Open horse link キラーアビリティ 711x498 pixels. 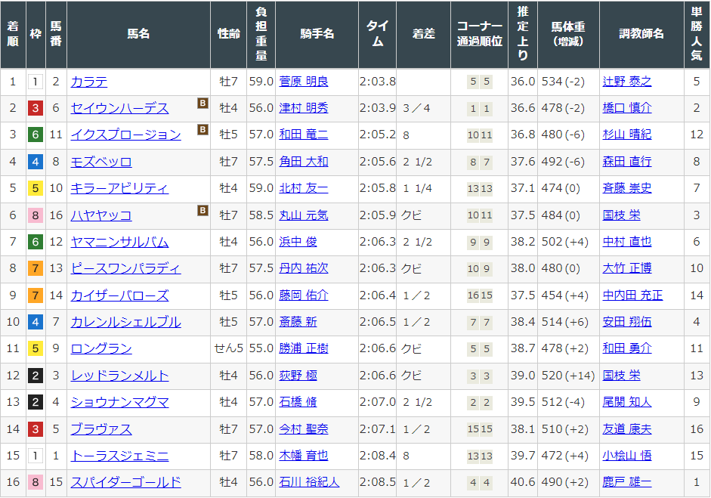coord(119,188)
